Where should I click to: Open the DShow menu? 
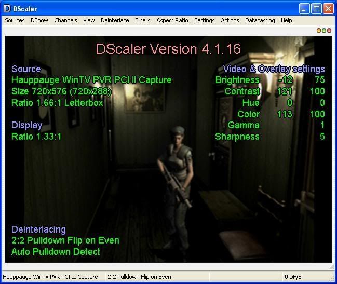click(39, 20)
